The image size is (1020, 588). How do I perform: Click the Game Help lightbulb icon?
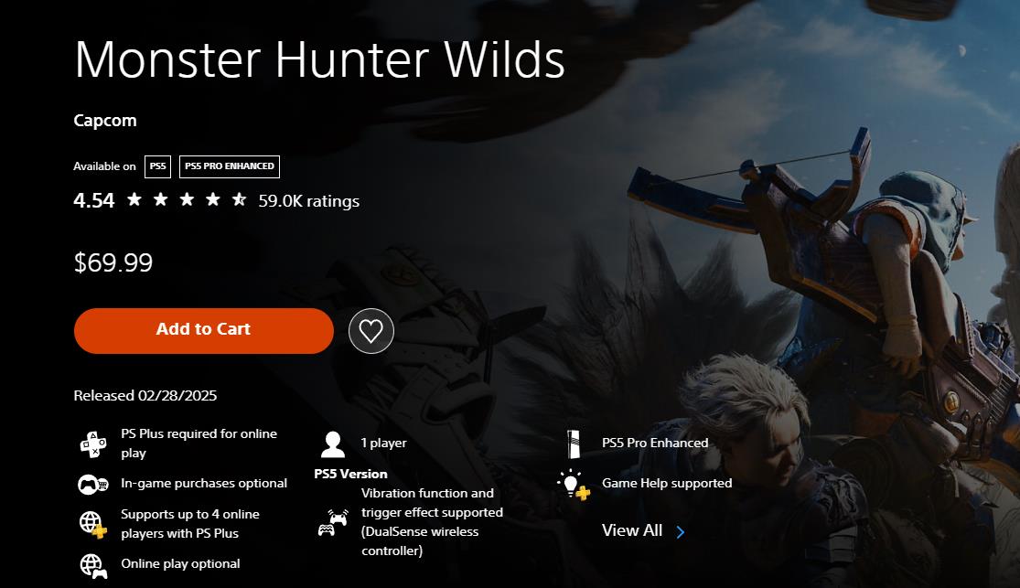click(x=573, y=485)
